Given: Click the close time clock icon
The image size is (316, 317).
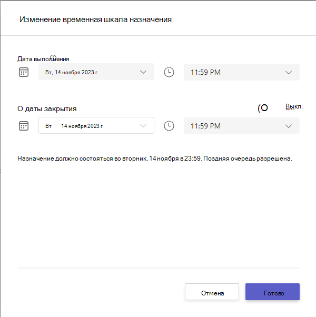Looking at the screenshot, I should tap(169, 126).
